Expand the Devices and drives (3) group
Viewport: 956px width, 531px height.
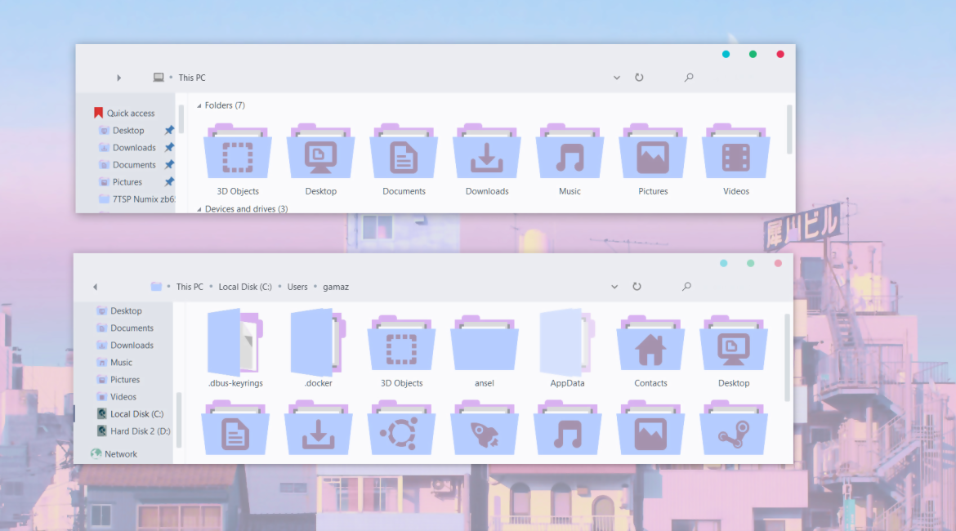point(199,209)
